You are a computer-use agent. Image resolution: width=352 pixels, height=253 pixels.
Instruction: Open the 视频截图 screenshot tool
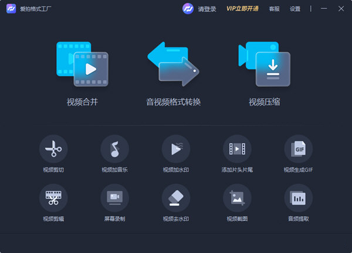pyautogui.click(x=237, y=198)
